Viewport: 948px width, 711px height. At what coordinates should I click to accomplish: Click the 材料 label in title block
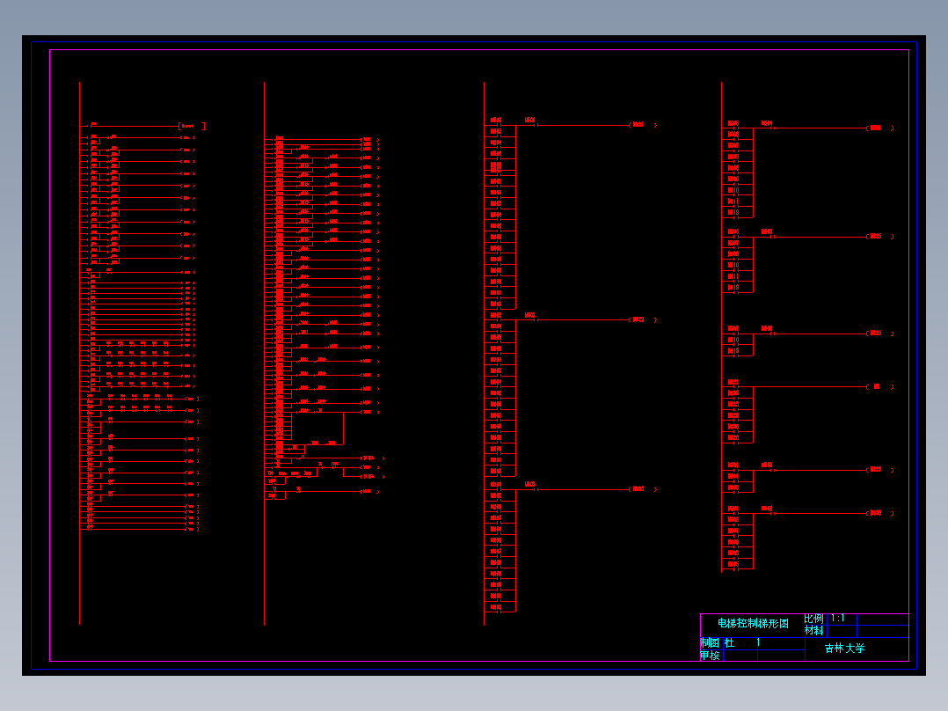813,631
